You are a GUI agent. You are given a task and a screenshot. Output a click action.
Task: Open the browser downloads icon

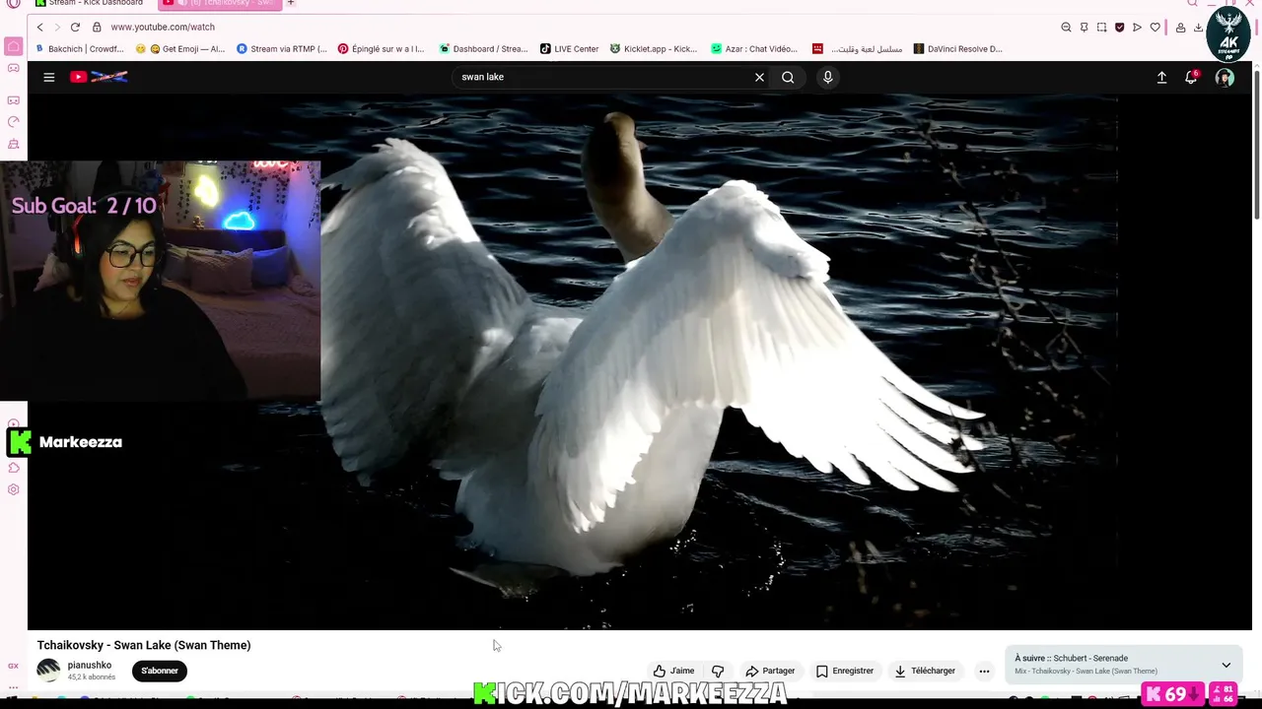1198,28
